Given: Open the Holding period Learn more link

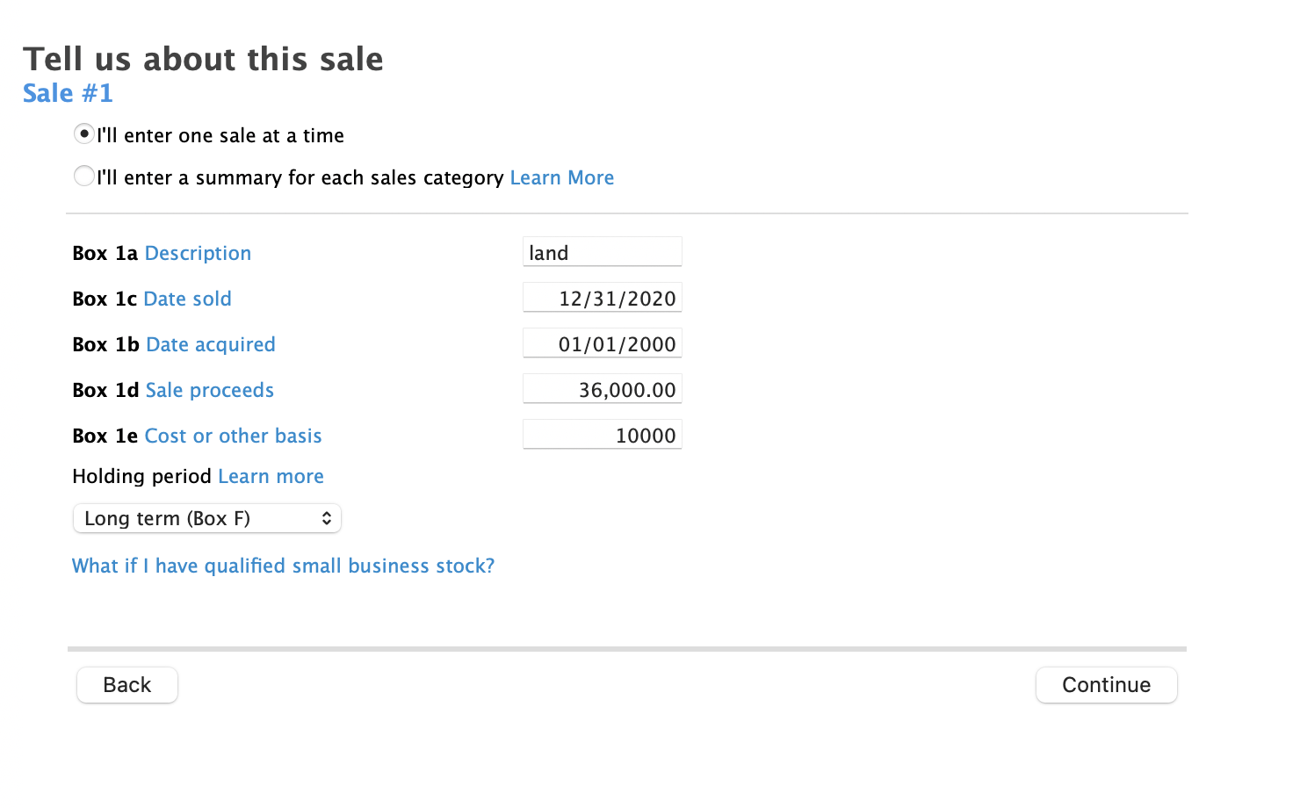Looking at the screenshot, I should [271, 476].
